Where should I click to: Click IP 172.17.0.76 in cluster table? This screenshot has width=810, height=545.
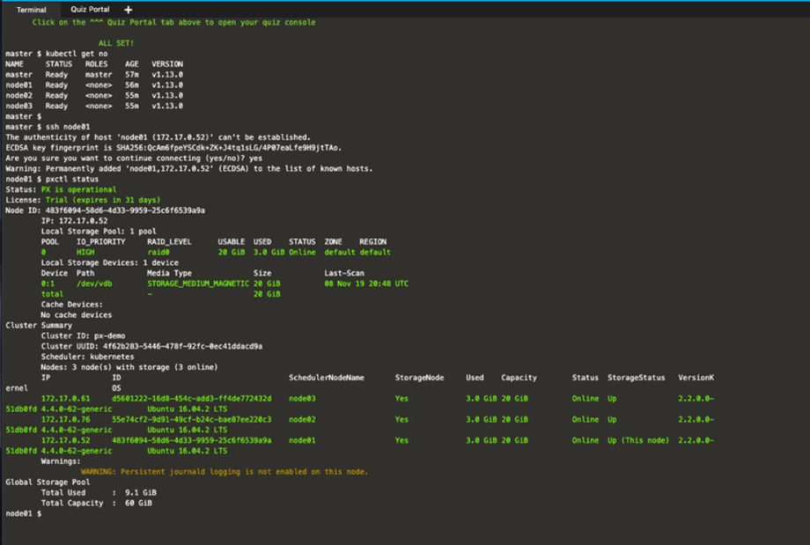coord(66,419)
